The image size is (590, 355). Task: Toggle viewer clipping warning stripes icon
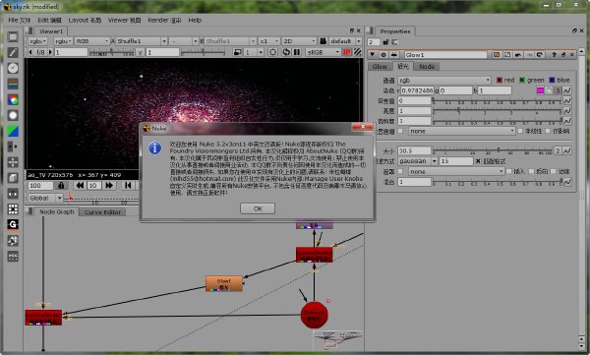coord(357,52)
